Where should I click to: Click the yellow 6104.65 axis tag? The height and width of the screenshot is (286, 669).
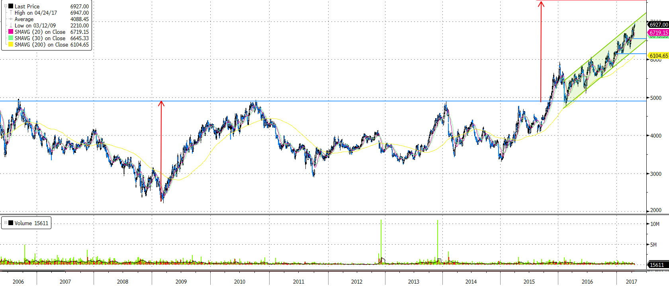coord(659,56)
